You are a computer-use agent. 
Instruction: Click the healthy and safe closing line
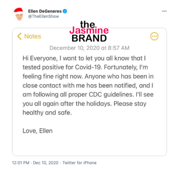(47, 113)
